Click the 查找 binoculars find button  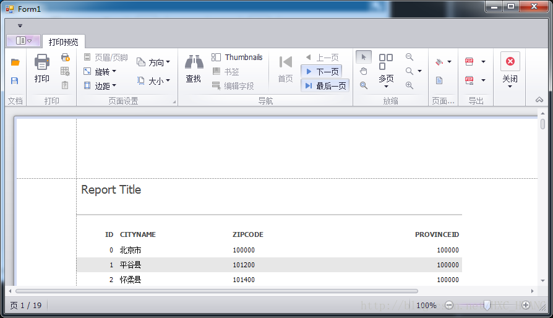(194, 69)
